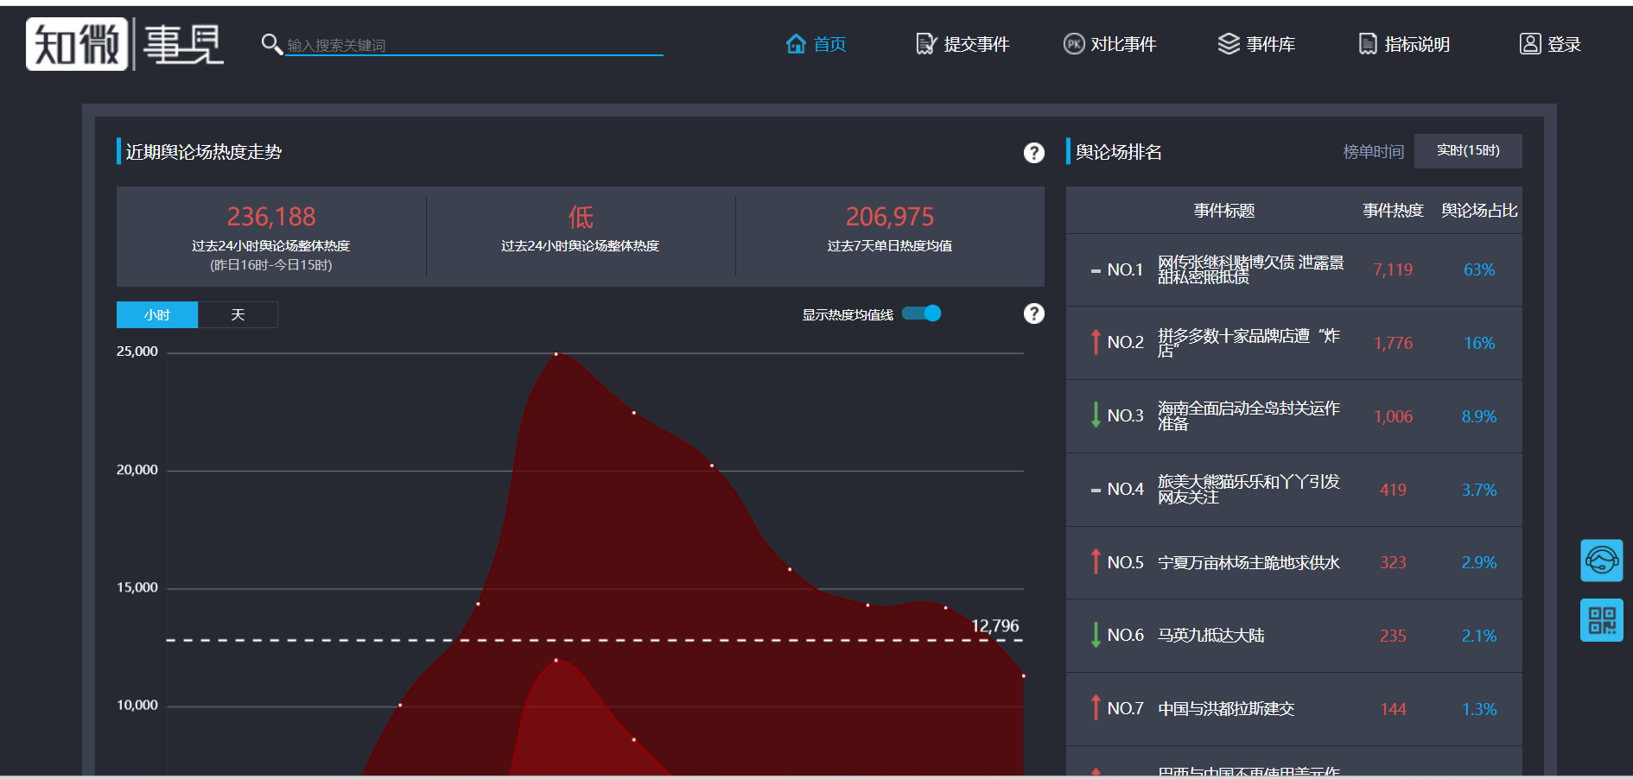Open the 事件库 menu item
1633x779 pixels.
1270,44
